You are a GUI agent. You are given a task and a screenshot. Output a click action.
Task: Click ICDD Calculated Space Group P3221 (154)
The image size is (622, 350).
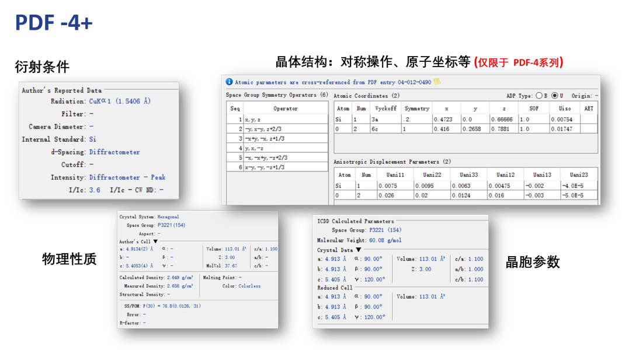pyautogui.click(x=385, y=230)
